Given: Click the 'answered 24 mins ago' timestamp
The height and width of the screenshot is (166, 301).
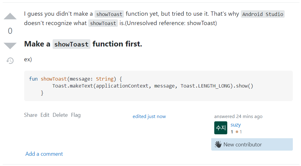Looking at the screenshot, I should tap(238, 117).
